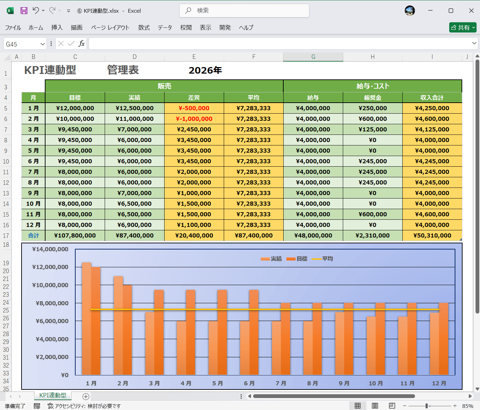Viewport: 480px width, 410px height.
Task: Click the Undo icon
Action: [x=37, y=11]
